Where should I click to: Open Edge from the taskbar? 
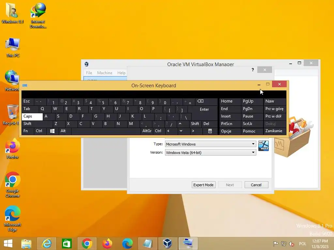pos(128,243)
